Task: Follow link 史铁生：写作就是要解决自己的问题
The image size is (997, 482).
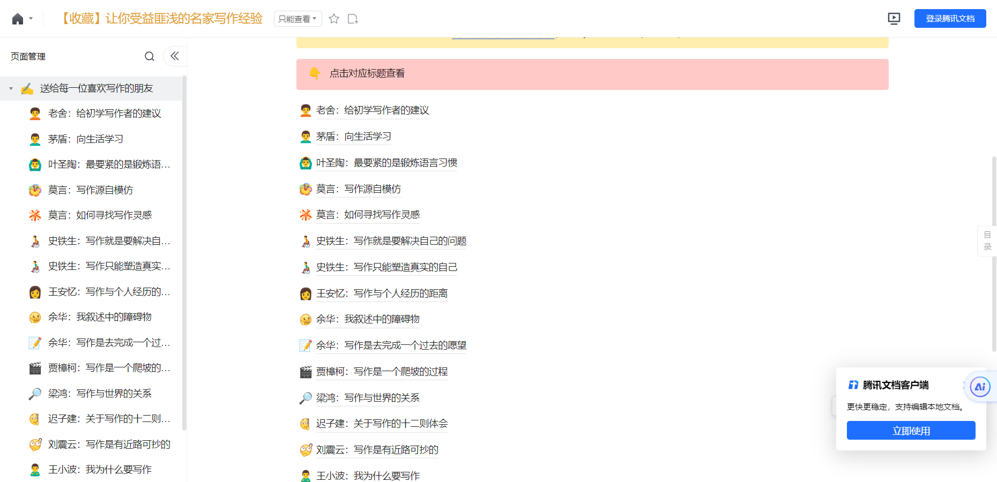Action: [391, 241]
